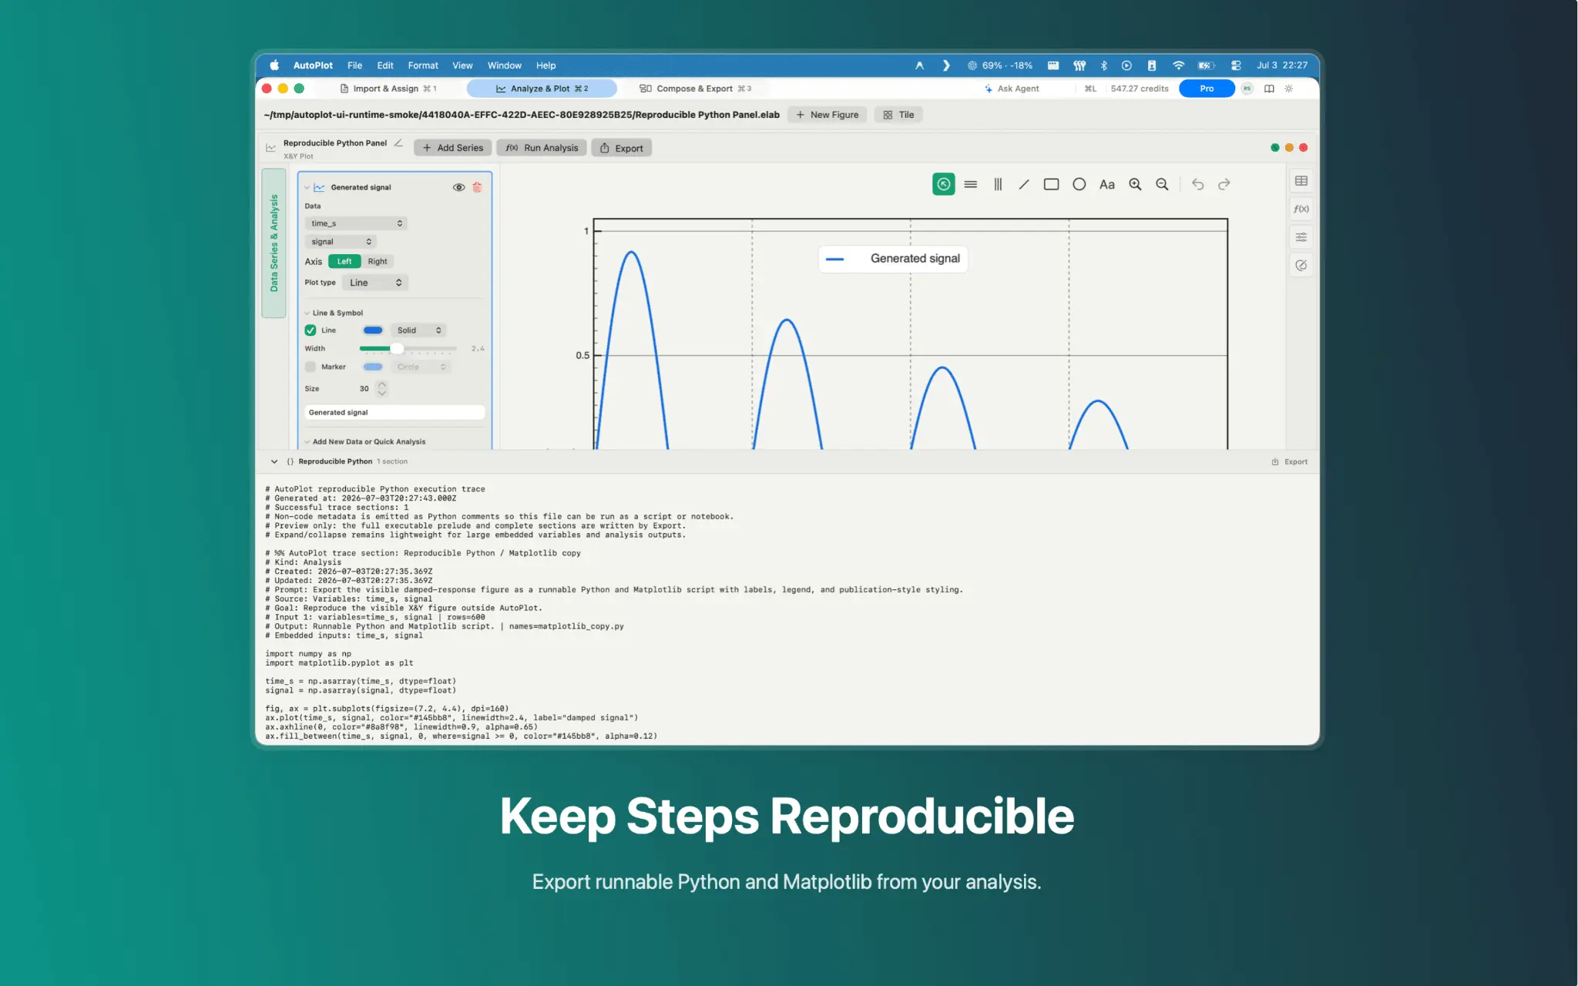Click the New Figure button
Image resolution: width=1578 pixels, height=986 pixels.
(x=827, y=115)
